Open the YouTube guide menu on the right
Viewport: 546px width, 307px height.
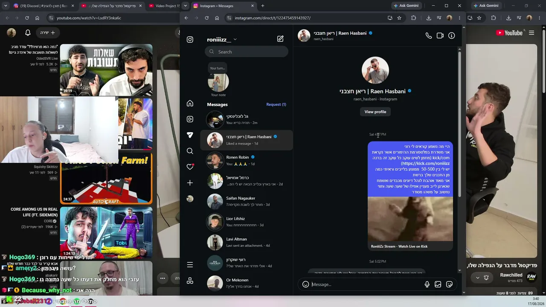tap(531, 33)
